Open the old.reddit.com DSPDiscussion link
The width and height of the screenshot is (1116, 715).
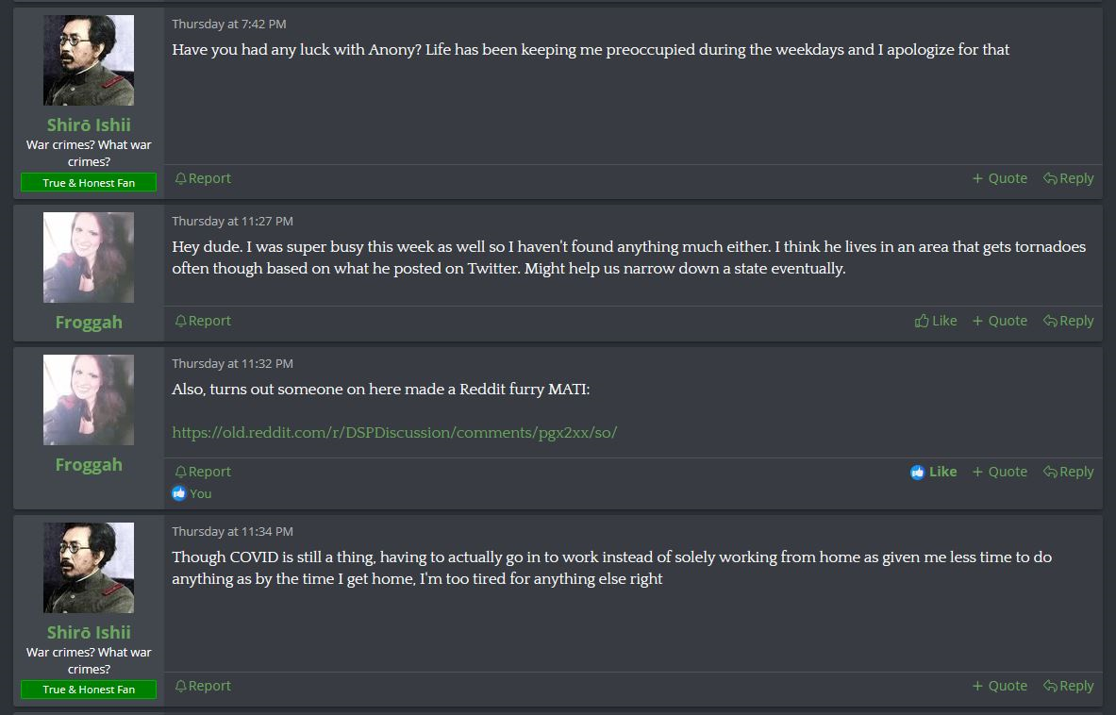(x=394, y=433)
